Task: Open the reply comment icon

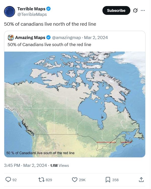Action: pyautogui.click(x=8, y=180)
